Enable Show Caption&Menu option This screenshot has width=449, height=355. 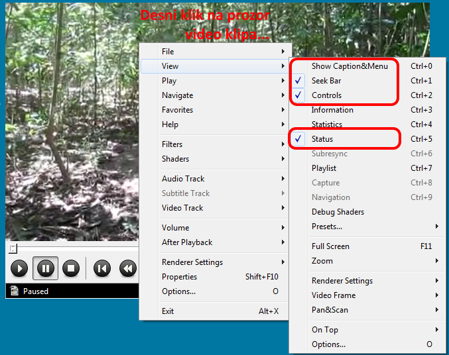point(367,66)
